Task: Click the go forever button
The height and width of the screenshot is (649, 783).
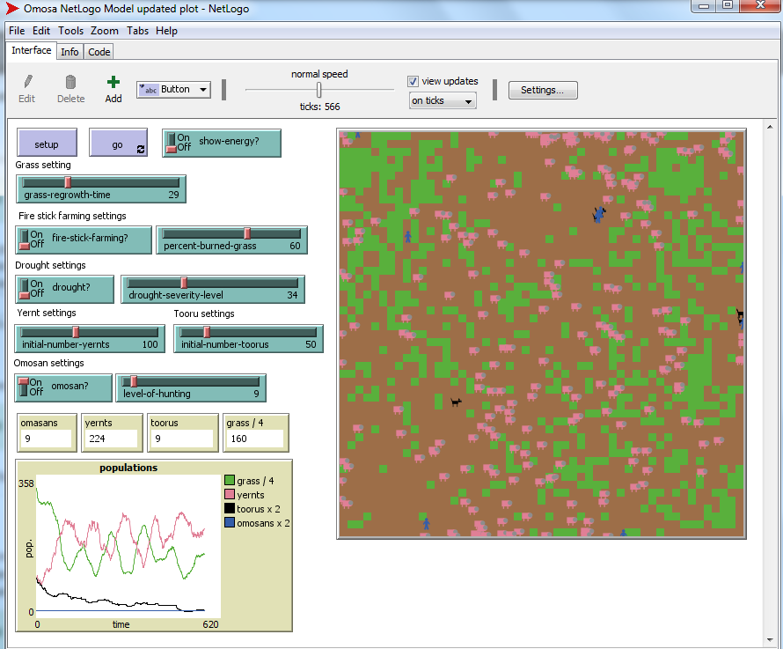Action: coord(119,143)
